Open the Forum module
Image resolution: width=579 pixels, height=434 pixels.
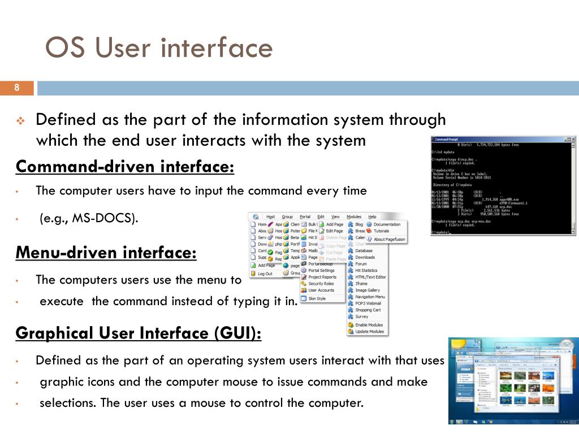tap(361, 264)
